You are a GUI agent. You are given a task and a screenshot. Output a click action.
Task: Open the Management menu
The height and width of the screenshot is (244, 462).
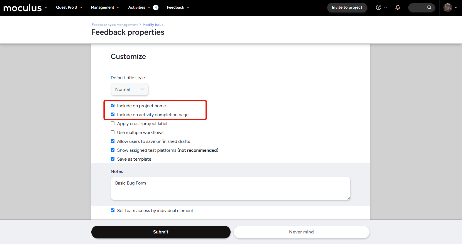click(x=105, y=8)
